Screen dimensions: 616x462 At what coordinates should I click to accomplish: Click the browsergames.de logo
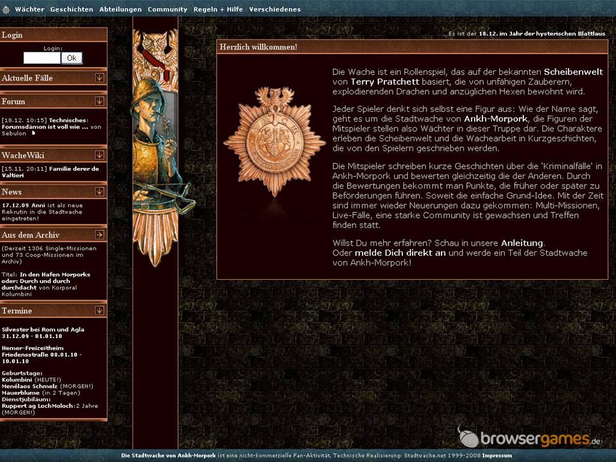tap(530, 437)
